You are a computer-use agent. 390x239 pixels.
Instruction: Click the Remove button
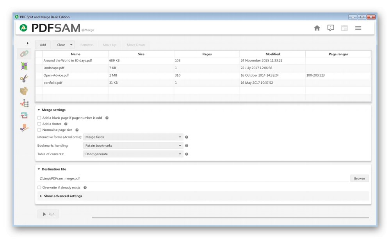pyautogui.click(x=86, y=45)
